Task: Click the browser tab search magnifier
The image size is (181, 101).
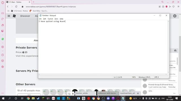Action: [162, 2]
